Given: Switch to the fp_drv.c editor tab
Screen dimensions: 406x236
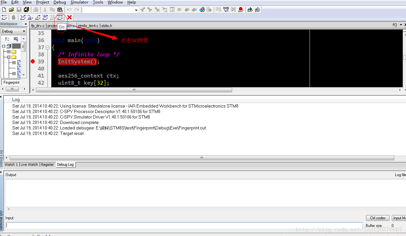Looking at the screenshot, I should (38, 26).
